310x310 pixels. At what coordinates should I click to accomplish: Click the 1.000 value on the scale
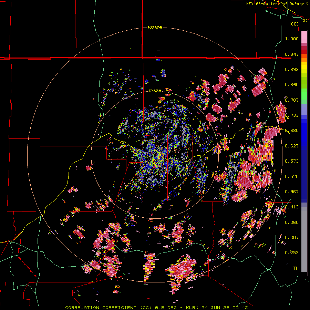point(292,39)
